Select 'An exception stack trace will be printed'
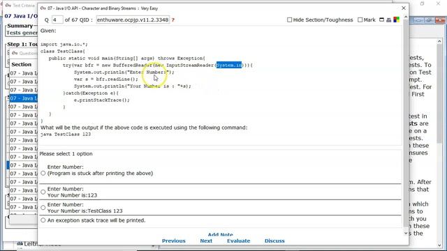Image resolution: width=447 pixels, height=251 pixels. [x=43, y=220]
